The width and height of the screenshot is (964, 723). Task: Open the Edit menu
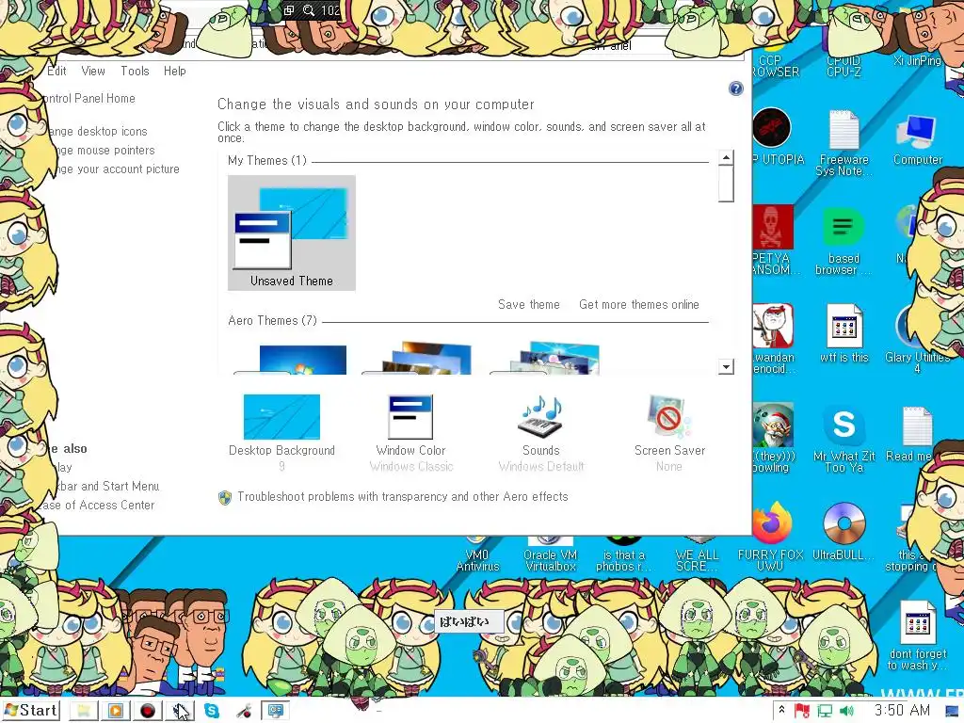(56, 71)
